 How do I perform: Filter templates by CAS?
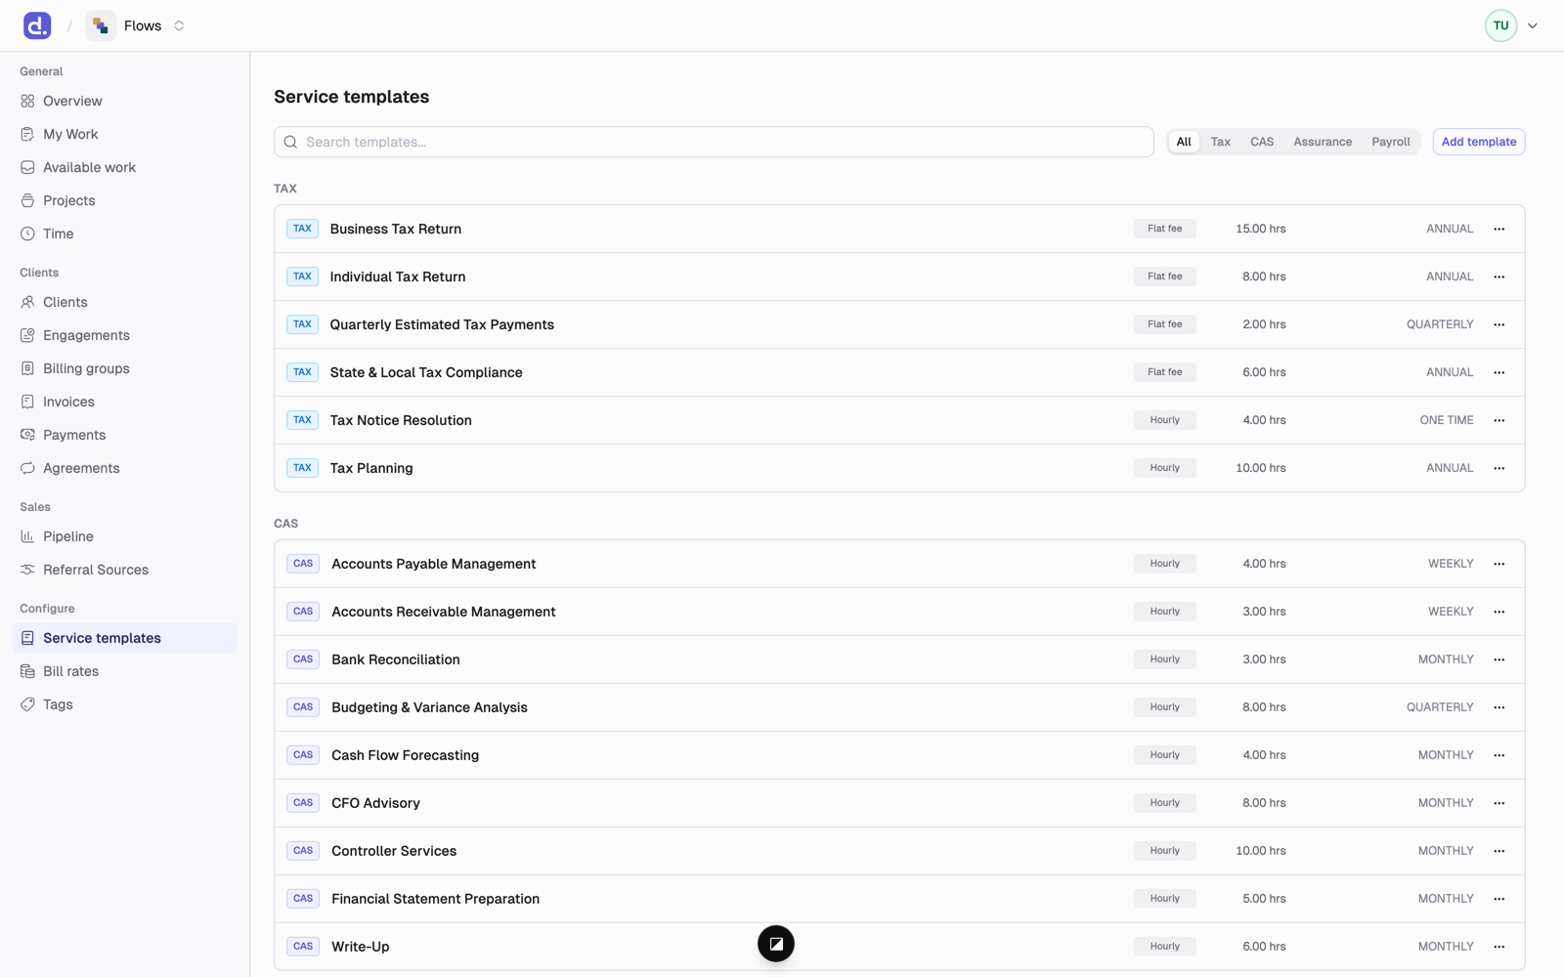coord(1262,142)
